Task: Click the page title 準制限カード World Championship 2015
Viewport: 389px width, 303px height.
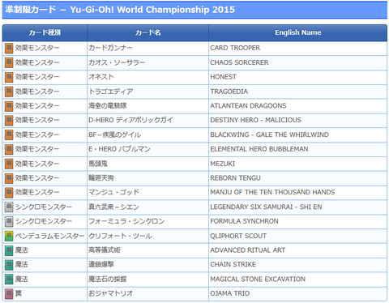Action: pyautogui.click(x=120, y=10)
